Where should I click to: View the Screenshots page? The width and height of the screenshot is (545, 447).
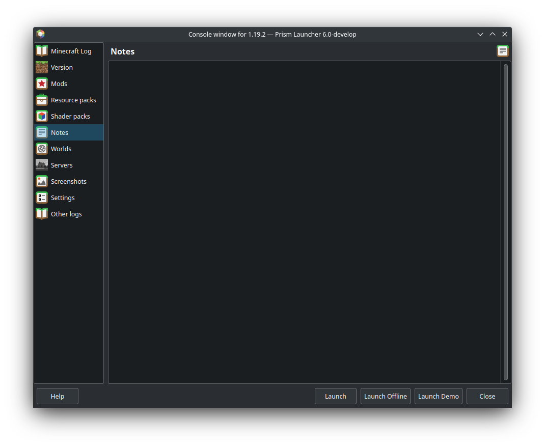[x=69, y=182]
